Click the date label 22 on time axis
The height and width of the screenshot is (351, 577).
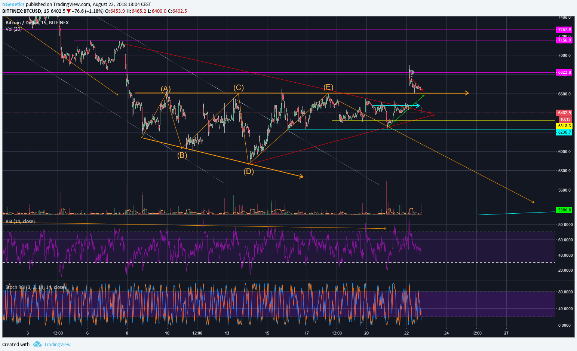(x=406, y=333)
